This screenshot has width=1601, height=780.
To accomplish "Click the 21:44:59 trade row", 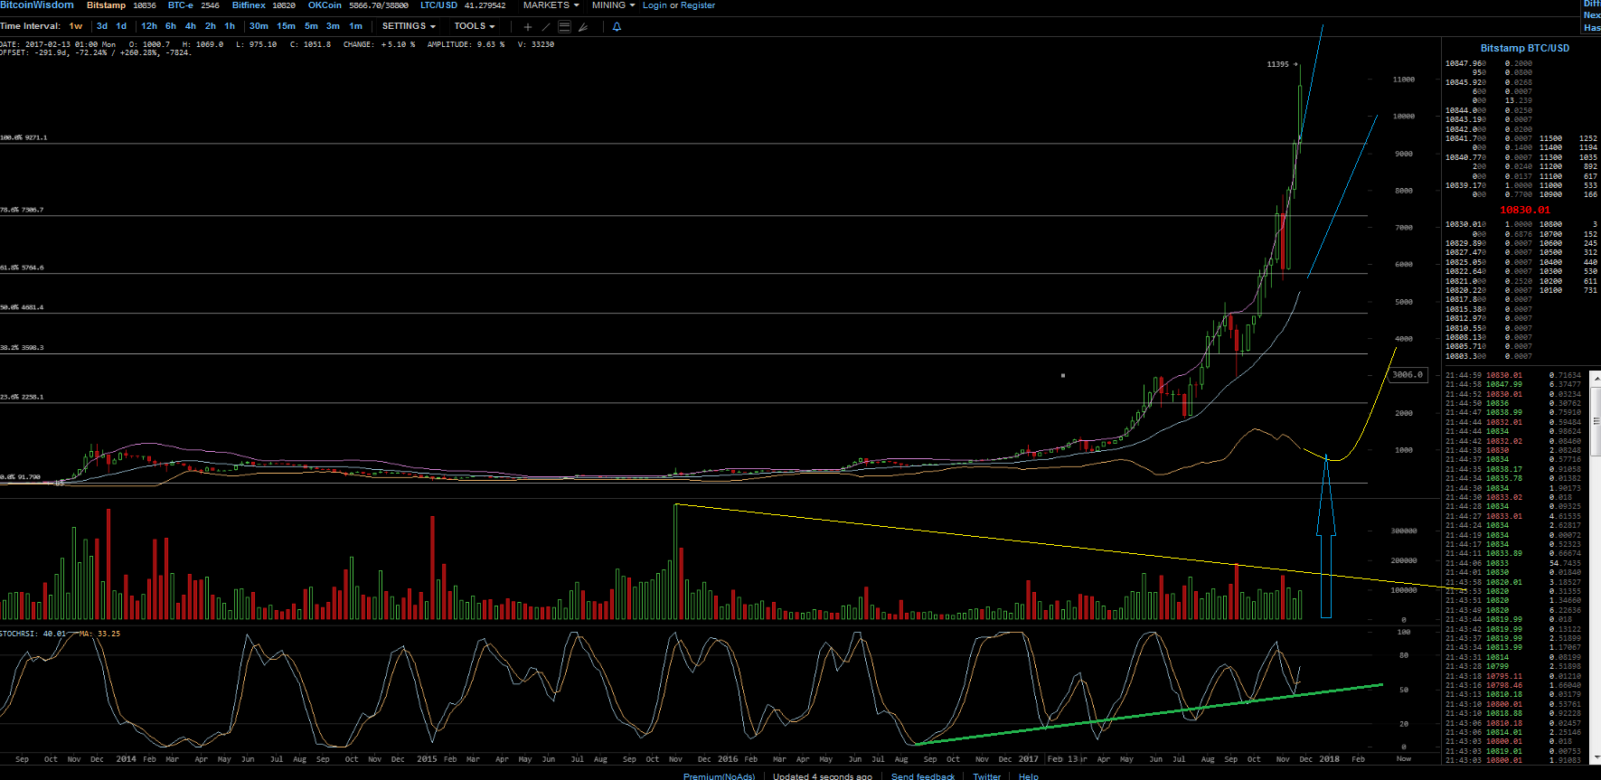I will click(1514, 375).
